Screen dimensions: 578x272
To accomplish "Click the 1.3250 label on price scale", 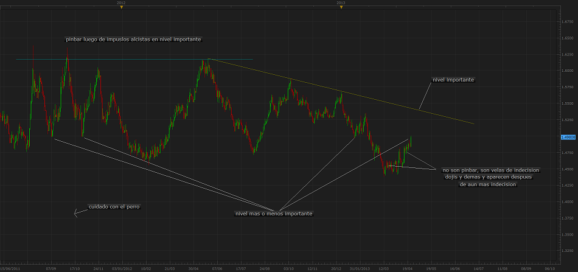I will tap(567, 251).
